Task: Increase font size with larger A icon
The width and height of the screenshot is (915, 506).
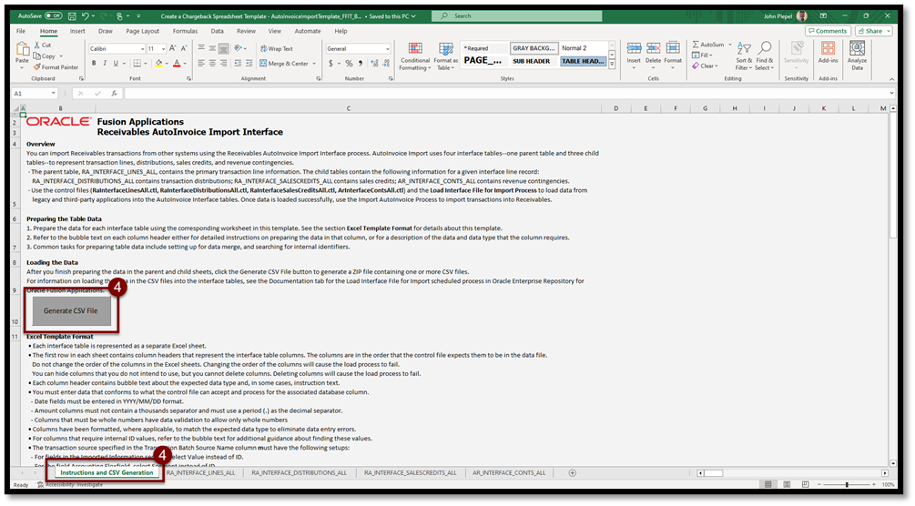Action: 173,49
